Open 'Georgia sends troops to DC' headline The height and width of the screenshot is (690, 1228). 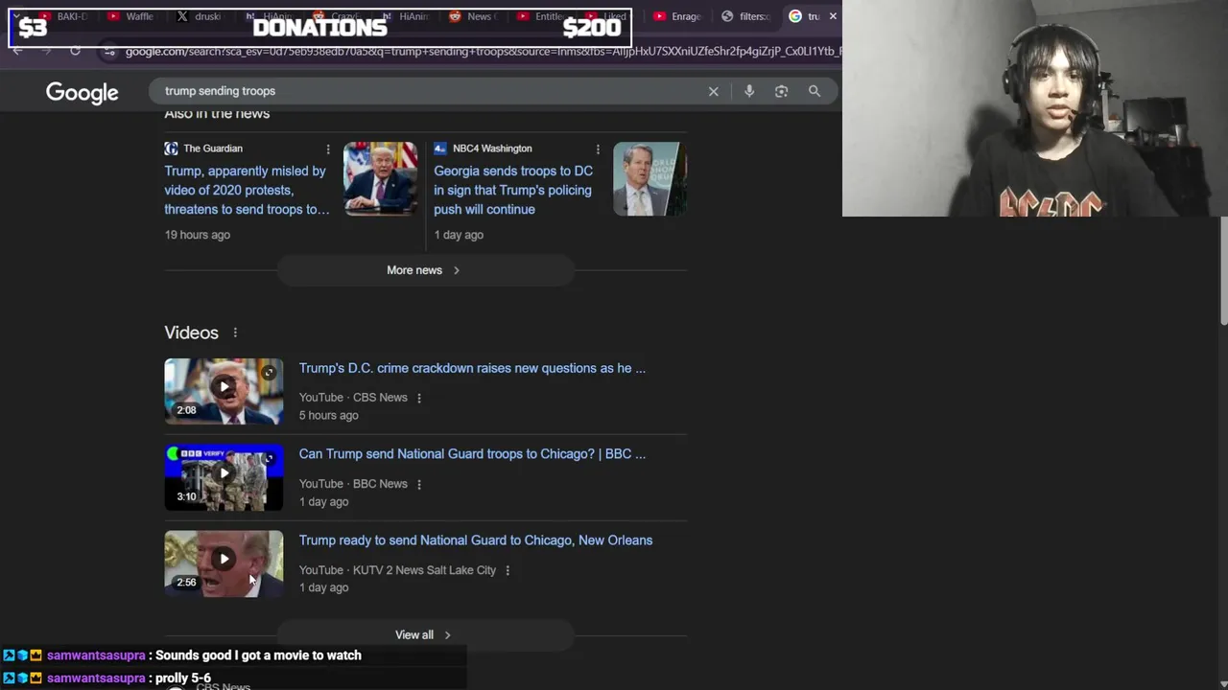(513, 190)
